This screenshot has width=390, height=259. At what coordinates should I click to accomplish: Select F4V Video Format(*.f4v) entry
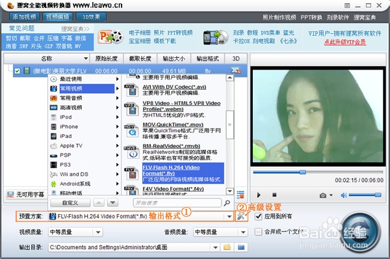point(173,189)
